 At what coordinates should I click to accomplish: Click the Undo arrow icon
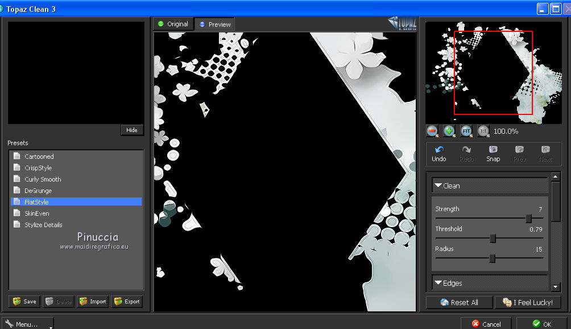(439, 149)
